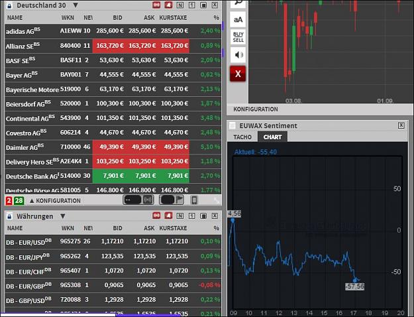Screen dimensions: 414x317
Task: Click Daimler AG Kurstaxe 49,390 €
Action: point(176,147)
